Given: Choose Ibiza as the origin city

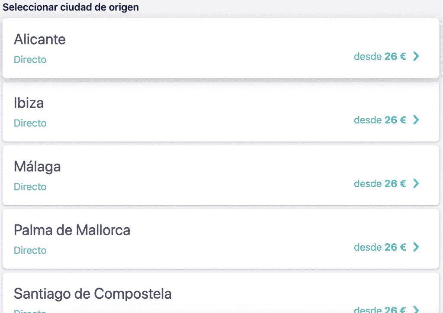Looking at the screenshot, I should click(29, 103).
